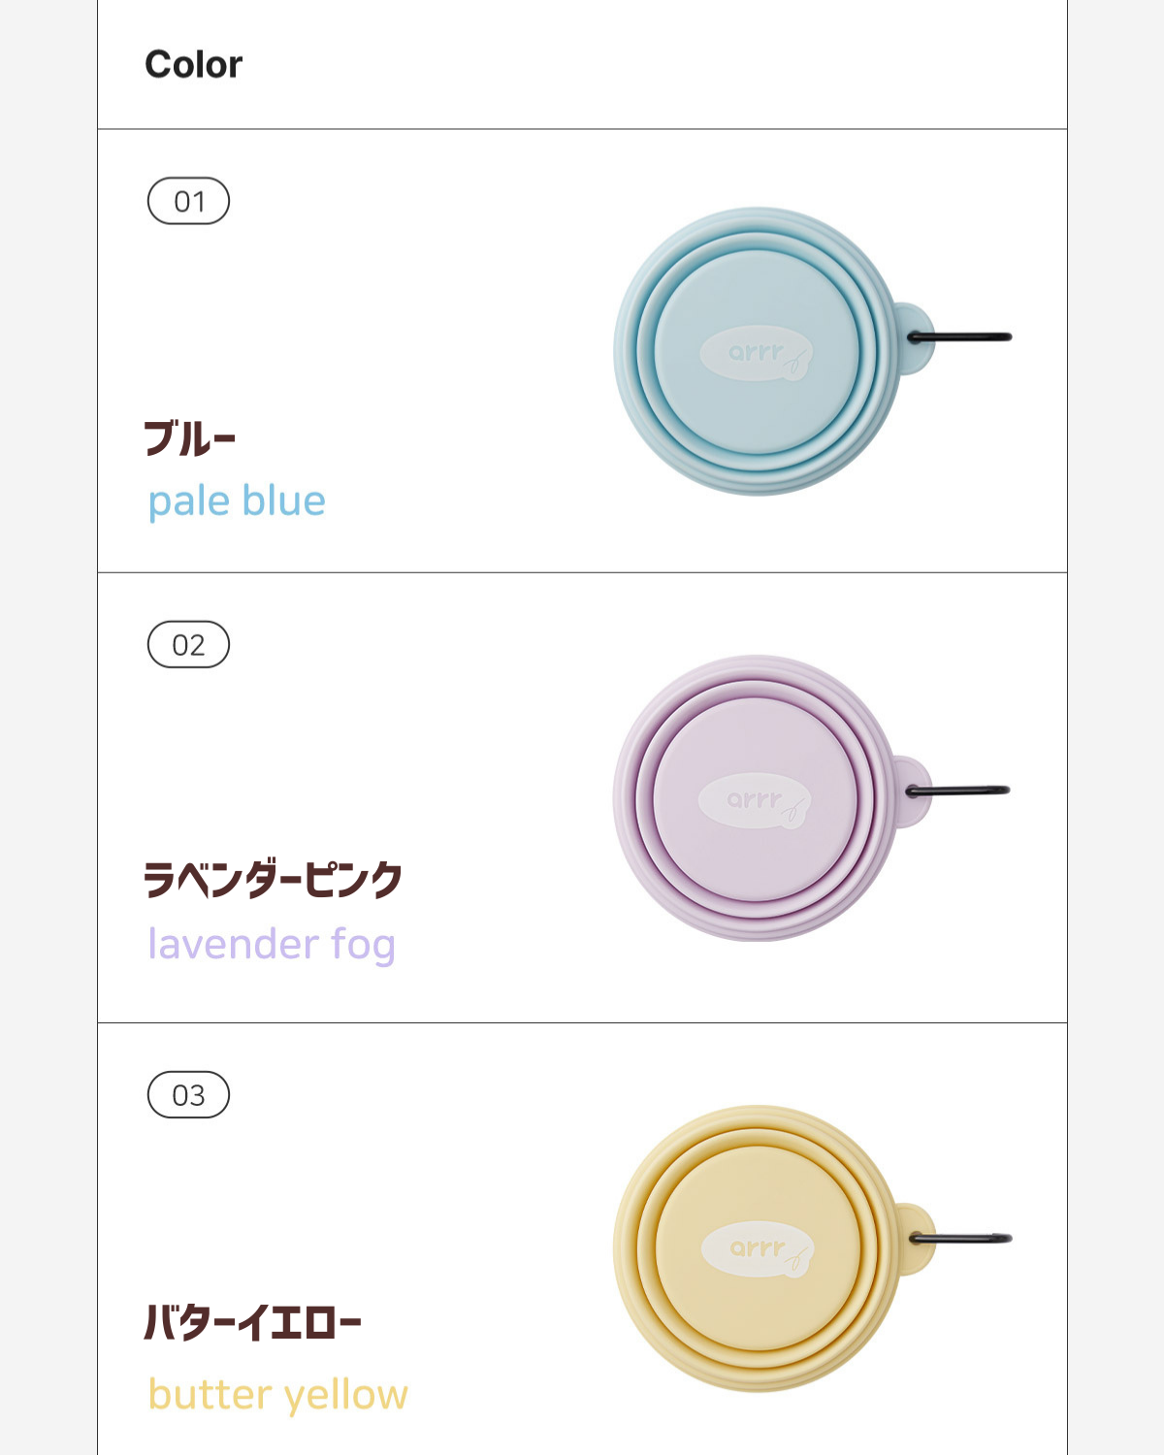This screenshot has height=1455, width=1164.
Task: Click the ブルー heading text
Action: coord(190,438)
